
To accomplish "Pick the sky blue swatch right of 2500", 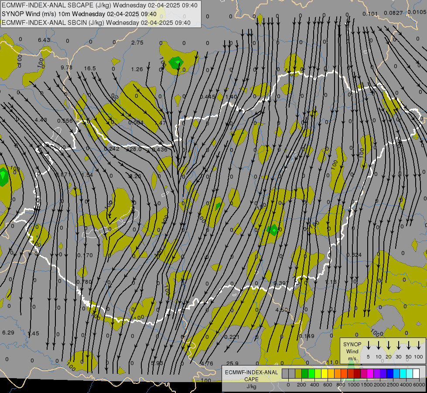I will point(396,374).
